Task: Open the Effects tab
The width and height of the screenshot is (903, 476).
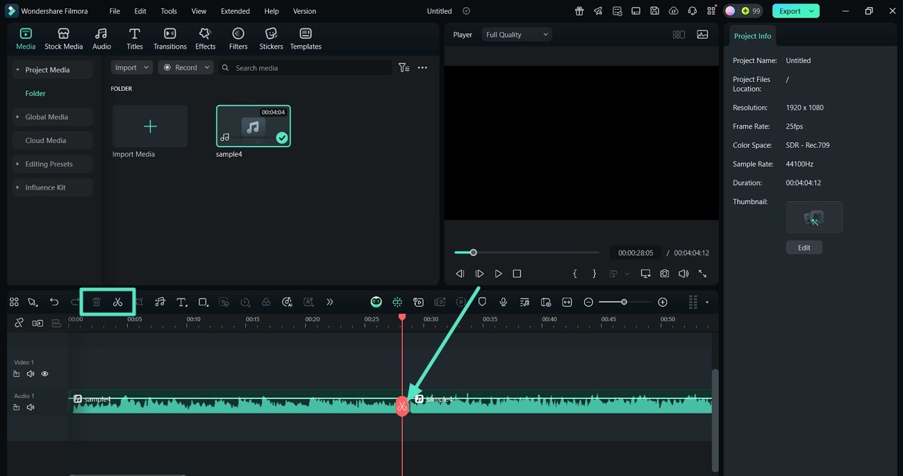Action: point(205,39)
